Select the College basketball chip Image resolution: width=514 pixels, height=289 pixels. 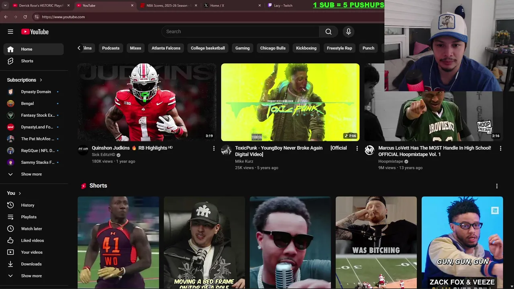coord(208,48)
